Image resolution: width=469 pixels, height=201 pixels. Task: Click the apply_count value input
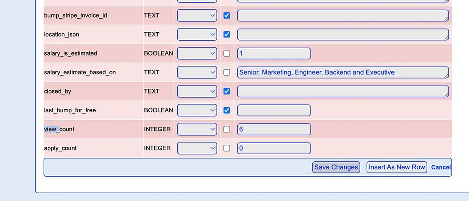[274, 148]
